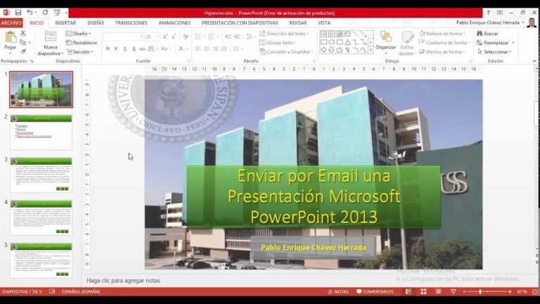Clear all formatting eraser icon
540x304 pixels.
coord(186,37)
